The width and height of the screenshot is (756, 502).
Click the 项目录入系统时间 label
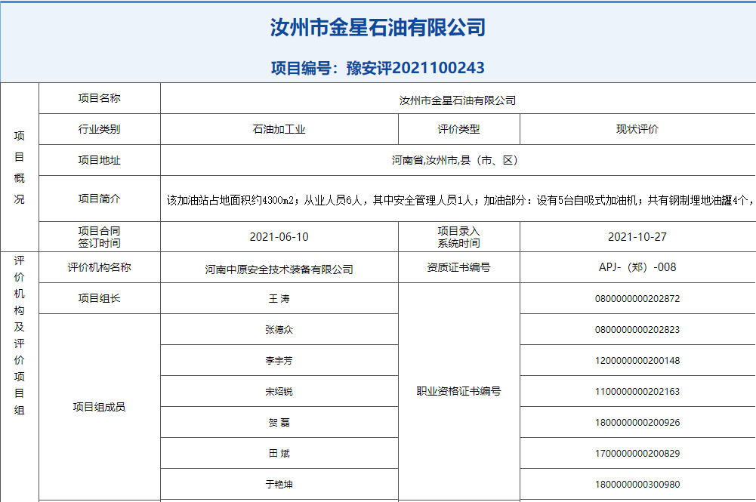458,237
